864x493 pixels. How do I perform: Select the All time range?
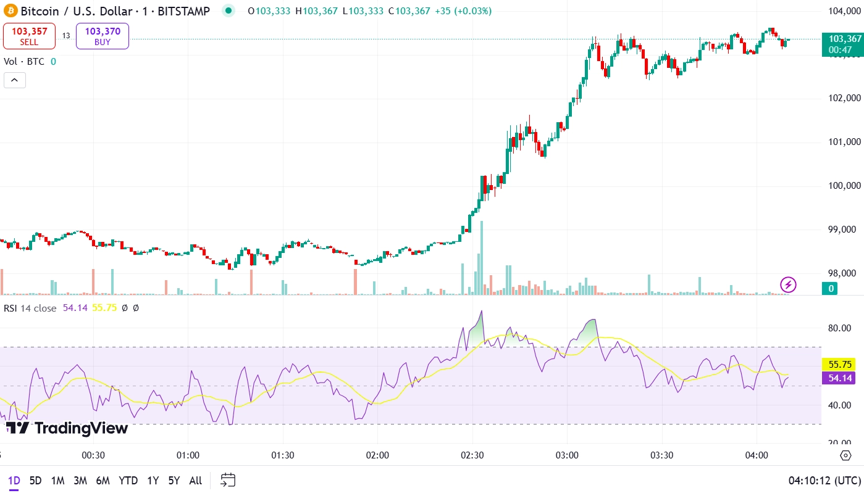[195, 480]
